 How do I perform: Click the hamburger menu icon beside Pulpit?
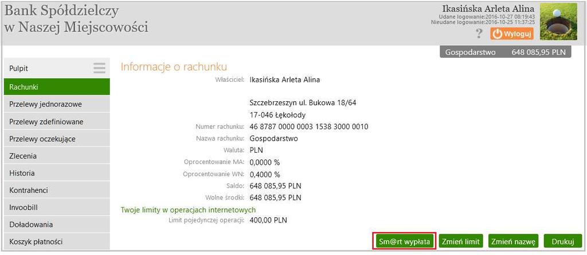coord(99,68)
